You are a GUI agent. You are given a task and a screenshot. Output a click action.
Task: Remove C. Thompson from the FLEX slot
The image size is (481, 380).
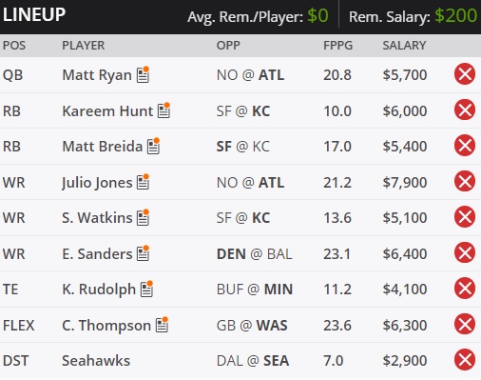(x=465, y=324)
